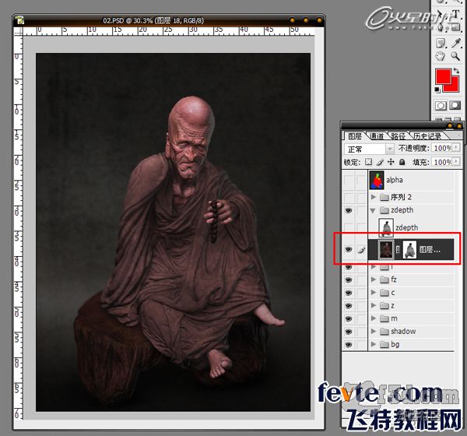Select the 序列 2 group row

point(411,197)
